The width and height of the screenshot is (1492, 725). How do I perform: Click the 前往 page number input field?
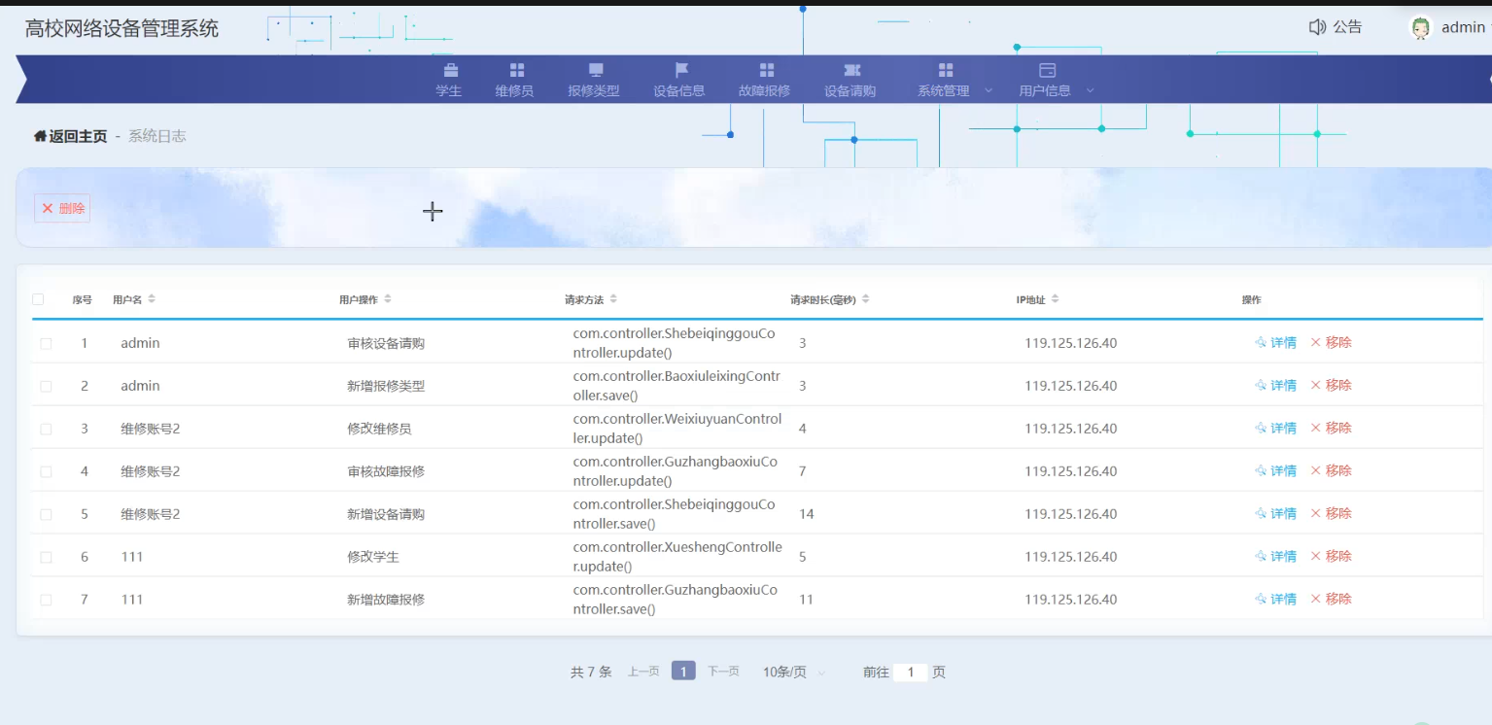pos(911,673)
